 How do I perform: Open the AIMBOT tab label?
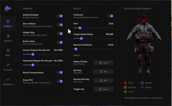click(8, 26)
